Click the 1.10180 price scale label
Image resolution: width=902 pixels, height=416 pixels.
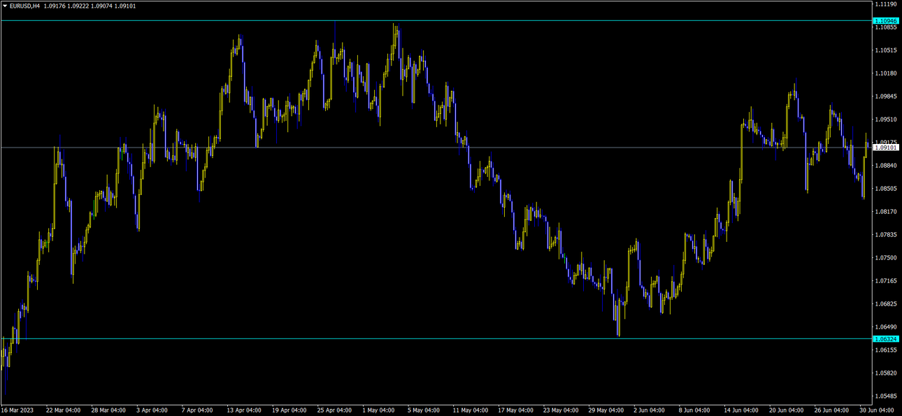pyautogui.click(x=886, y=73)
